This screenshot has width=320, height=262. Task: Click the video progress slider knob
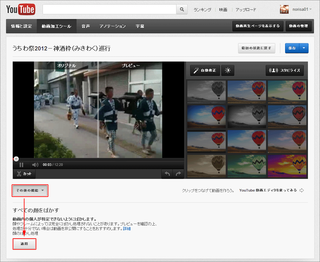16,159
